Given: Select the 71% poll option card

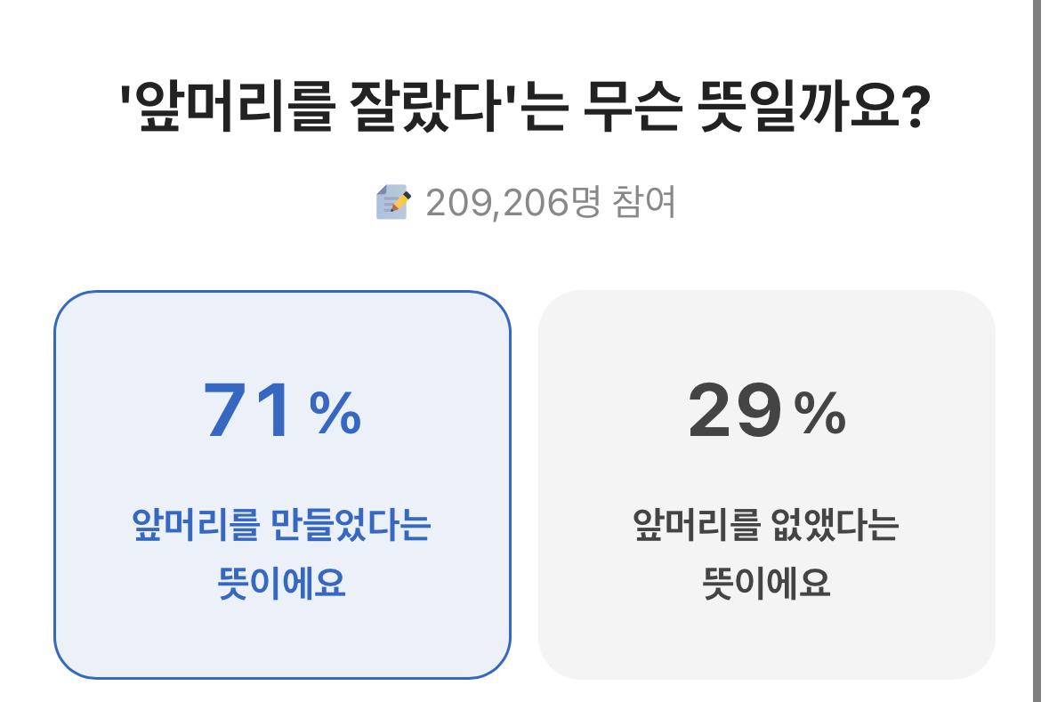Looking at the screenshot, I should (282, 484).
